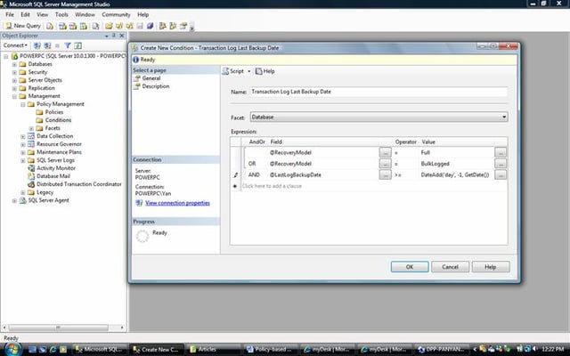Click the Registered Servers toolbar icon
570x356 pixels.
point(162,26)
